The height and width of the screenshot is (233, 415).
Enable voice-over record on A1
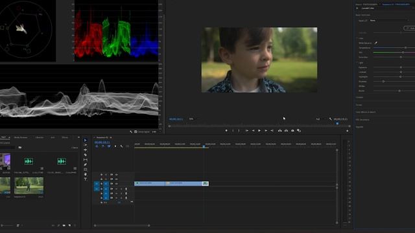(126, 189)
